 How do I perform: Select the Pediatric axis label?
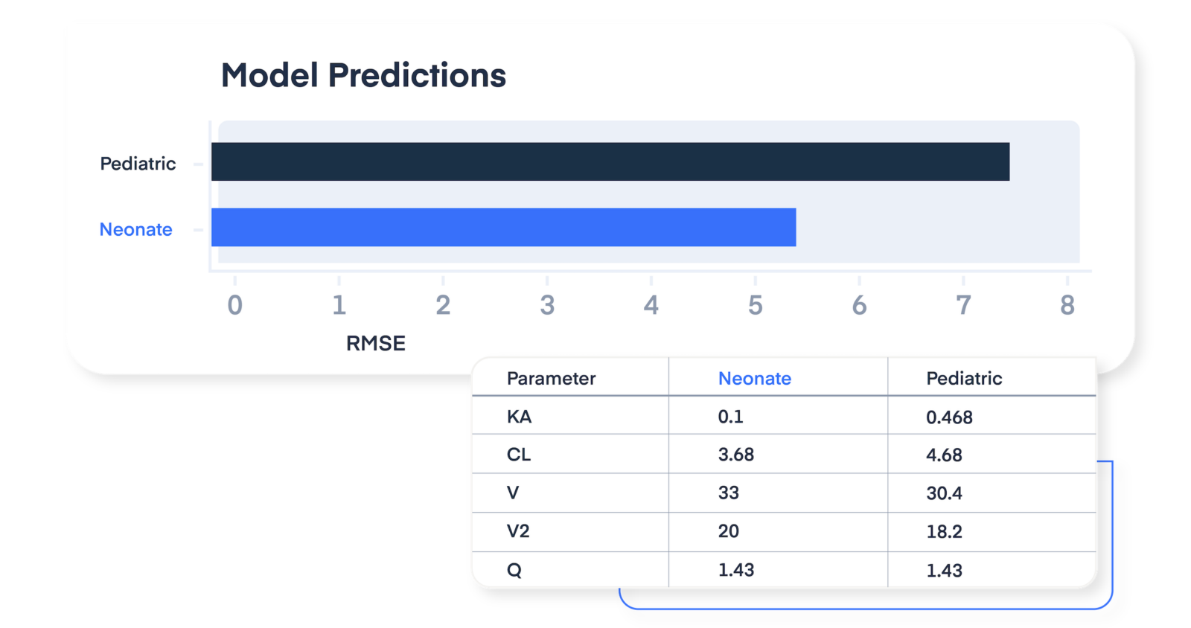click(x=138, y=164)
